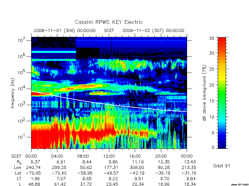249x186 pixels.
Task: Click the Lon value 240.74
Action: [x=33, y=167]
